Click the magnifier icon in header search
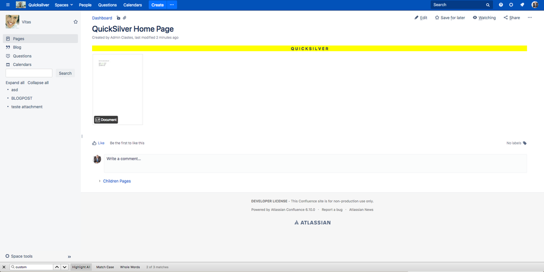This screenshot has height=272, width=544. [488, 5]
